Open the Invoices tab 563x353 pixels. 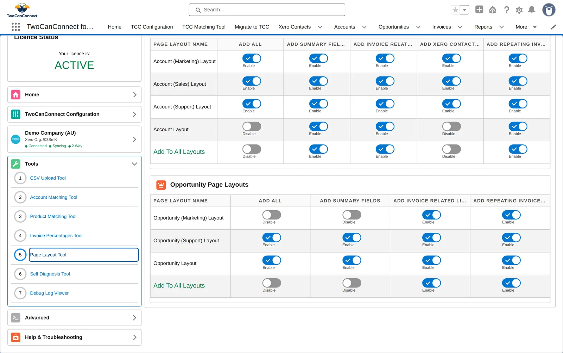pos(442,27)
